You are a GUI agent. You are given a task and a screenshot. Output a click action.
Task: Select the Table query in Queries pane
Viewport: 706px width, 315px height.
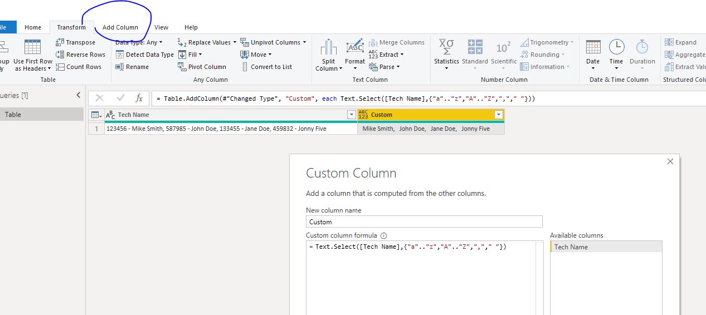pyautogui.click(x=42, y=114)
